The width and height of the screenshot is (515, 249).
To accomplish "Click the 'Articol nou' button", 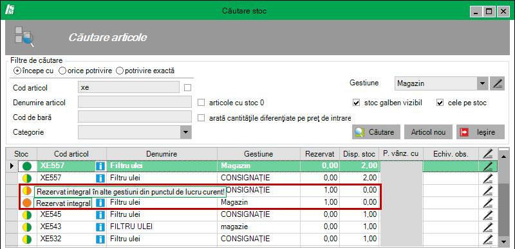I will [428, 132].
